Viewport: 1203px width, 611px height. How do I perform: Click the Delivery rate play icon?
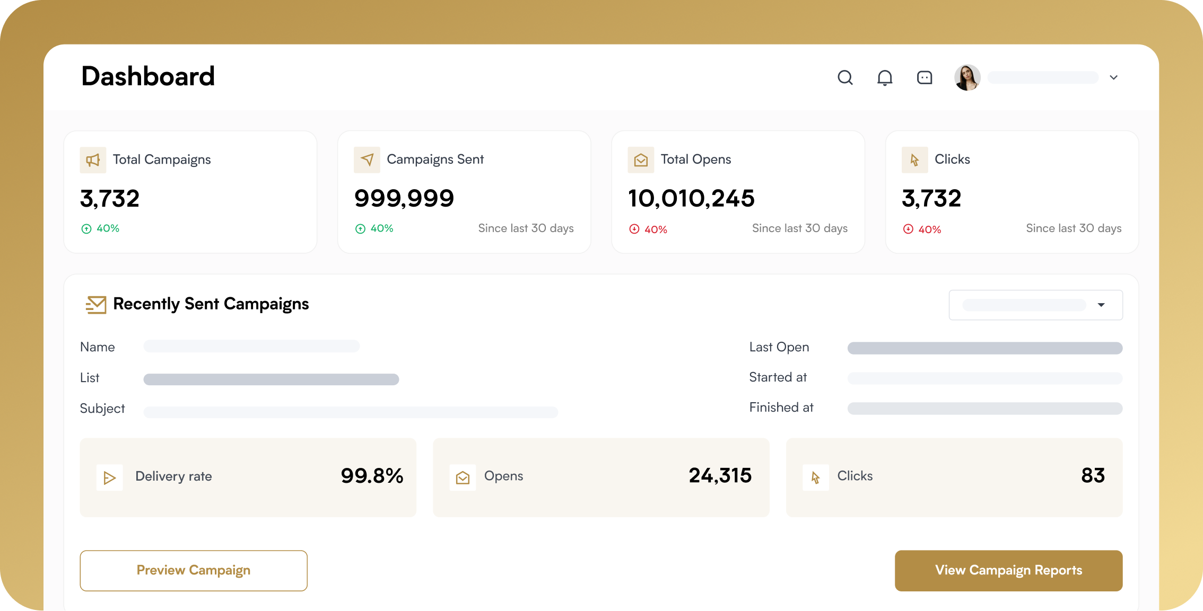click(110, 477)
